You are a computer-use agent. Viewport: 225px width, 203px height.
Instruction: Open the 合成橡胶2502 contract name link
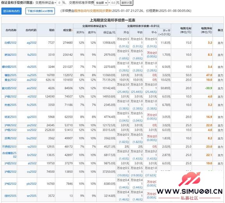9,155
